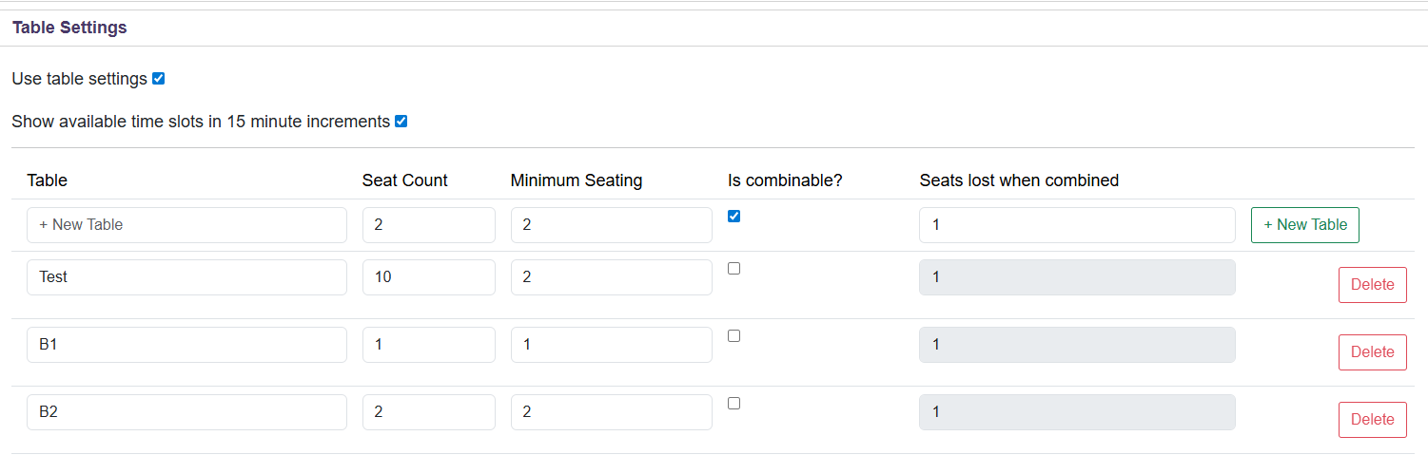Edit the B1 table name field
This screenshot has width=1428, height=455.
tap(186, 345)
